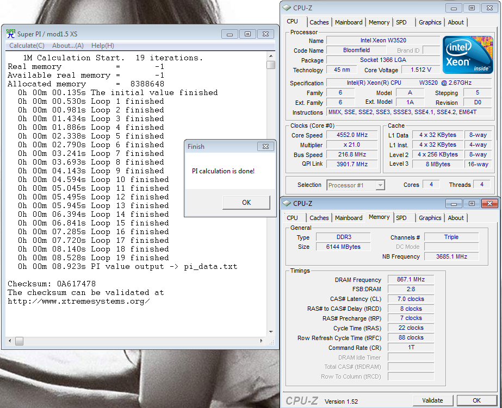Click the processor Name field Intel Xeon W3520

point(383,40)
